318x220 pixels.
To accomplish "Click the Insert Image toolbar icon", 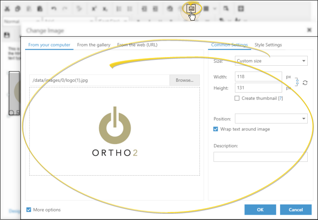I will click(x=192, y=8).
